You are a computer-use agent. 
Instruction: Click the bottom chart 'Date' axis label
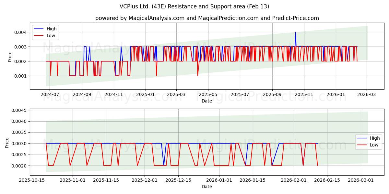click(207, 187)
